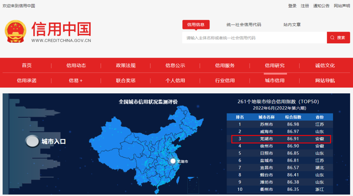Open the 通知公告 link

tap(321, 6)
